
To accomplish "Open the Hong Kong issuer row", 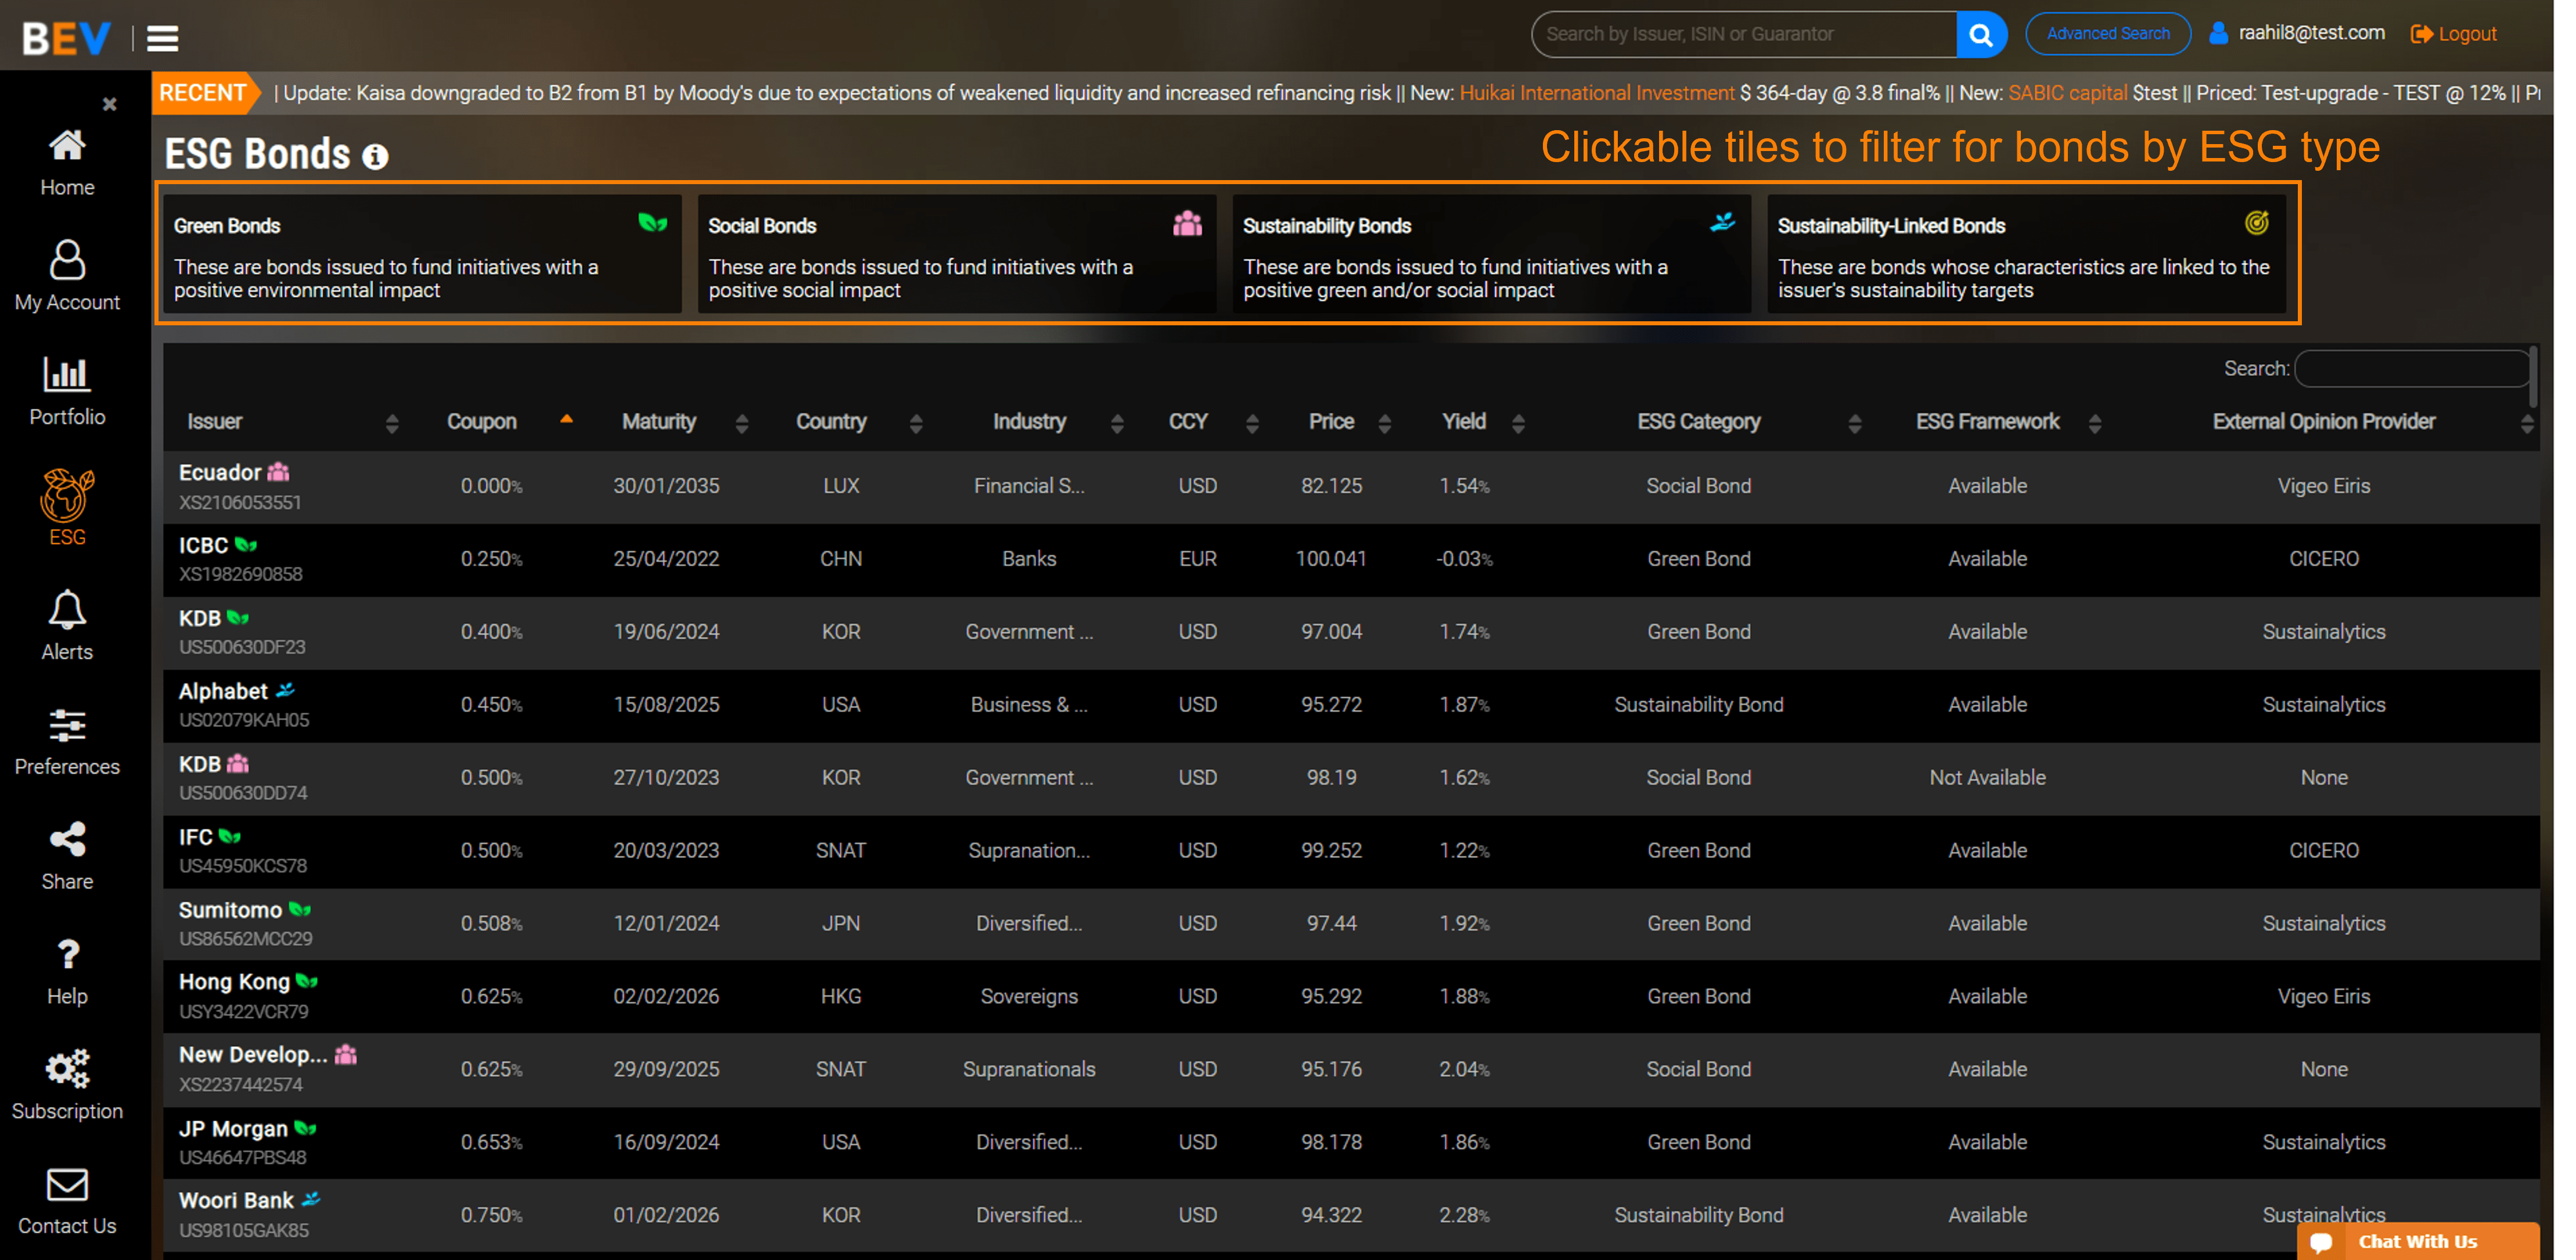I will [1351, 997].
